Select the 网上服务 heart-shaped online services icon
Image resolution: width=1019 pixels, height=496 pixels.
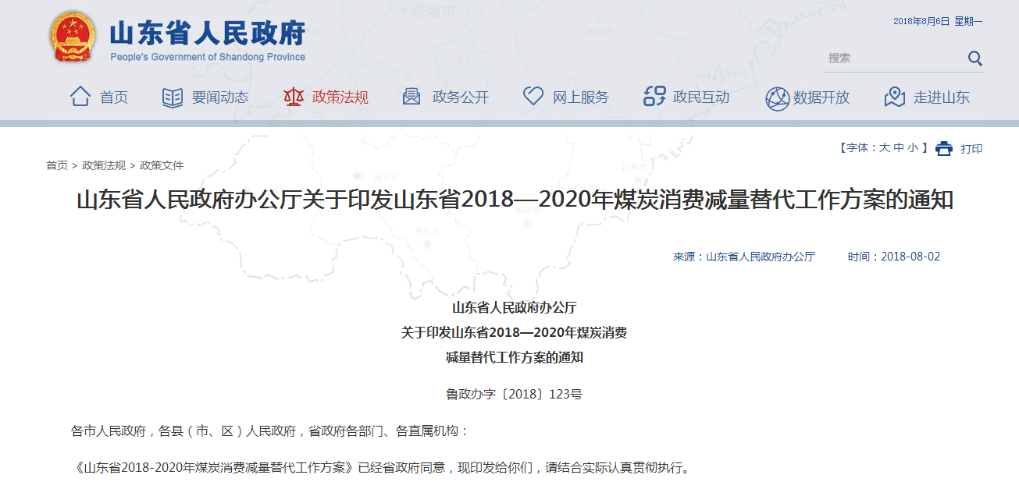(x=533, y=95)
